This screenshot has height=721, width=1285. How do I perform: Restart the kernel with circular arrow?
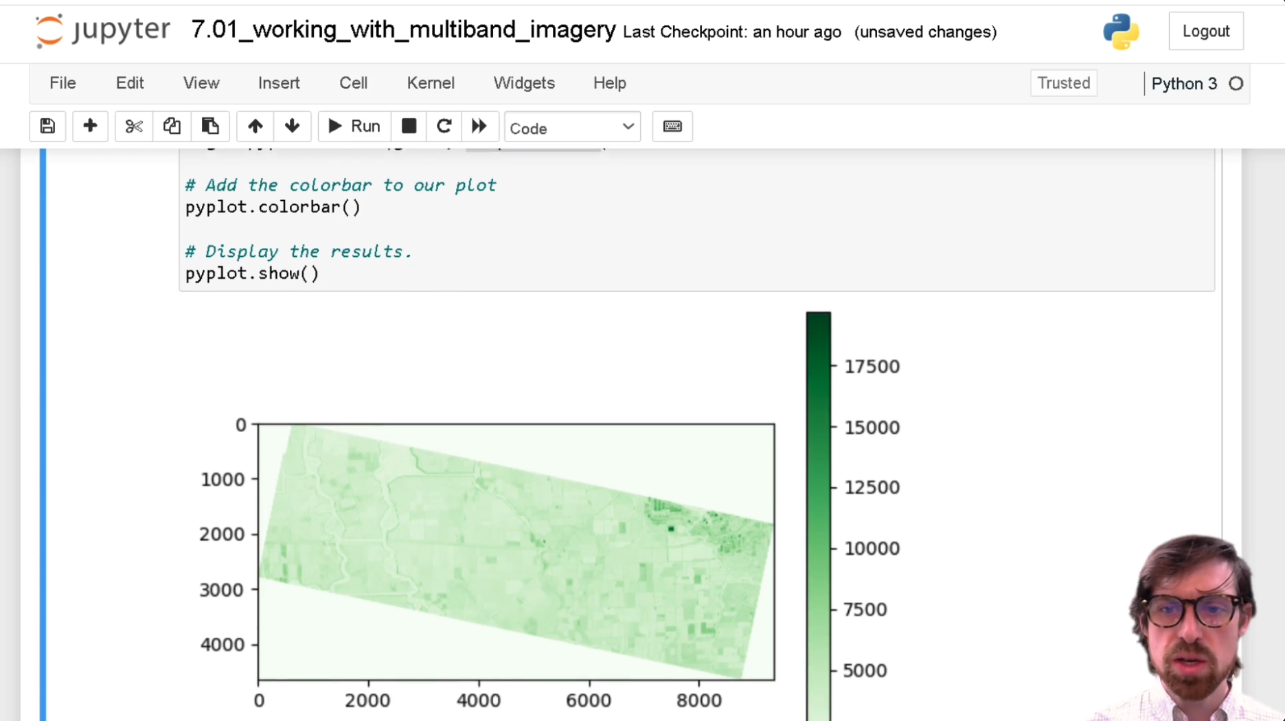(444, 126)
